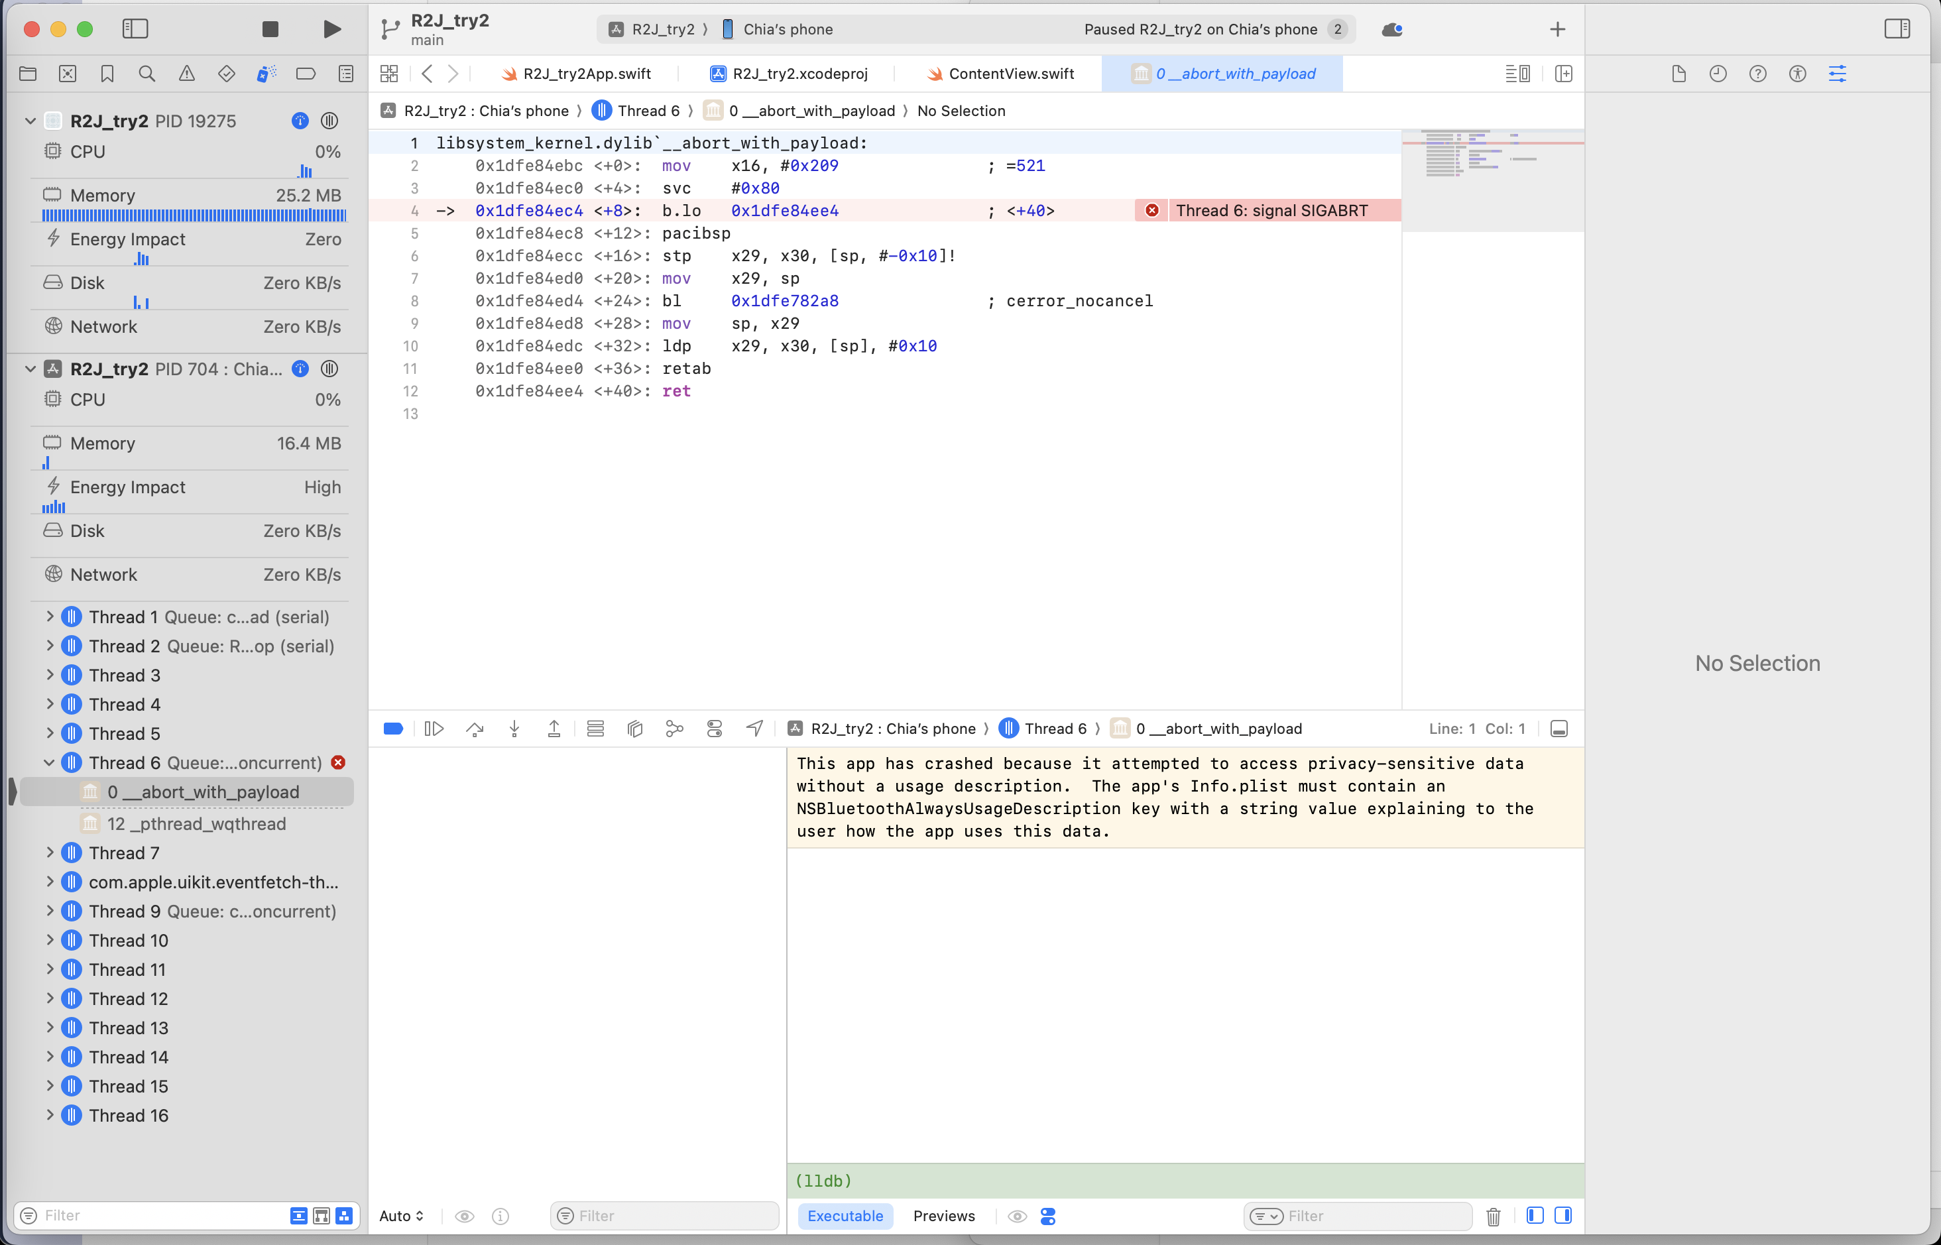
Task: Choose Chia's phone run destination
Action: [x=778, y=29]
